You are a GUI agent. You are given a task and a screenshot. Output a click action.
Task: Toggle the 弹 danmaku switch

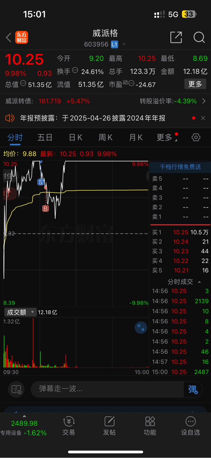(193, 389)
